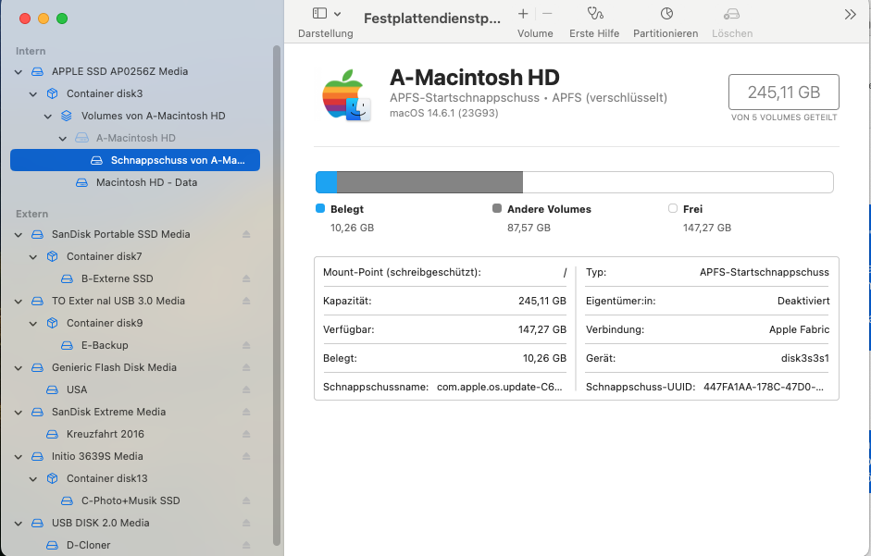Select Macintosh HD - Data volume
This screenshot has width=871, height=556.
click(x=146, y=182)
